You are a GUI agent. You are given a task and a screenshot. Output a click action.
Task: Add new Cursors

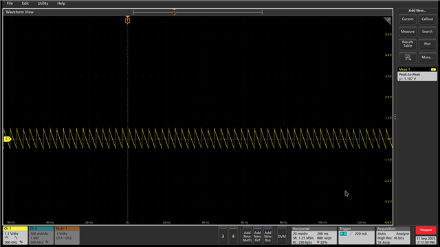(x=408, y=19)
